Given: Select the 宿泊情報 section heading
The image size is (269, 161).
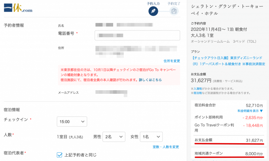Looking at the screenshot, I should [x=12, y=110].
